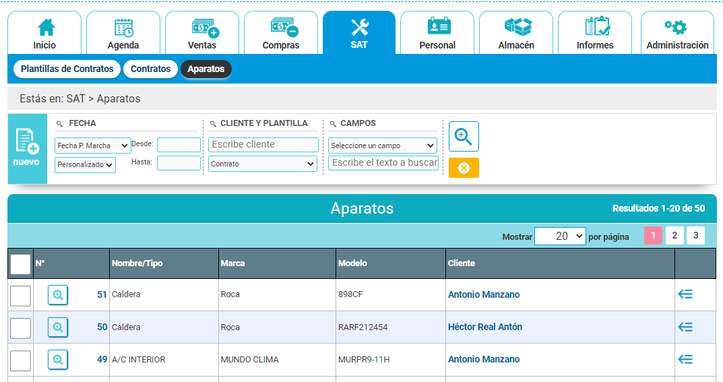This screenshot has width=723, height=382.
Task: Focus the Desde date field
Action: click(179, 145)
